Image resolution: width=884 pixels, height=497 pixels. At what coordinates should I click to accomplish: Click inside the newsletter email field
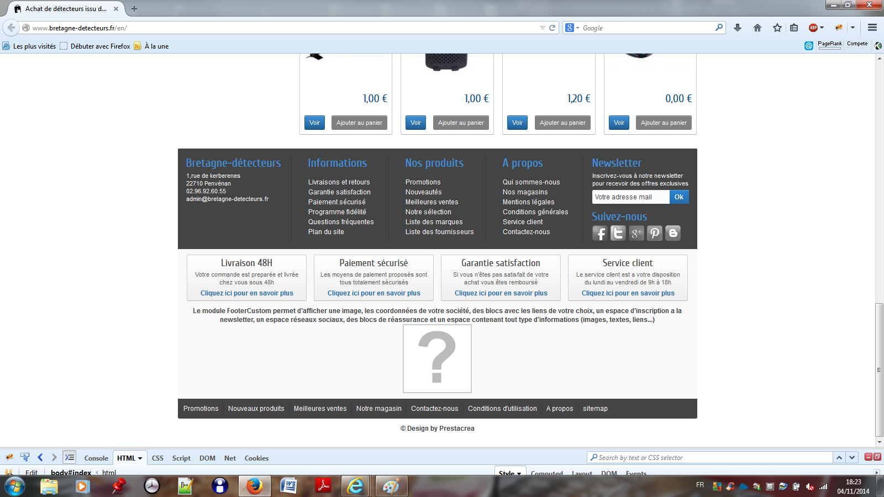(x=631, y=197)
